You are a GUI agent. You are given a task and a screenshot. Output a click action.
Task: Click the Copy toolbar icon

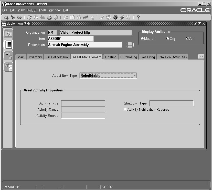(x=72, y=17)
